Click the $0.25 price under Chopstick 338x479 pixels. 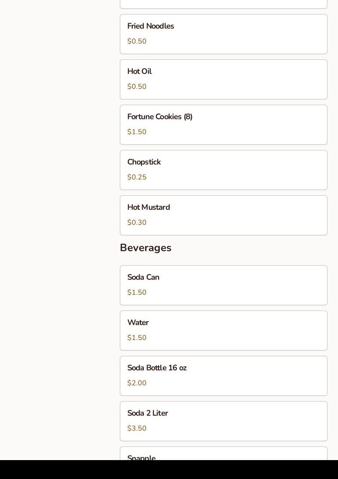[x=137, y=177]
